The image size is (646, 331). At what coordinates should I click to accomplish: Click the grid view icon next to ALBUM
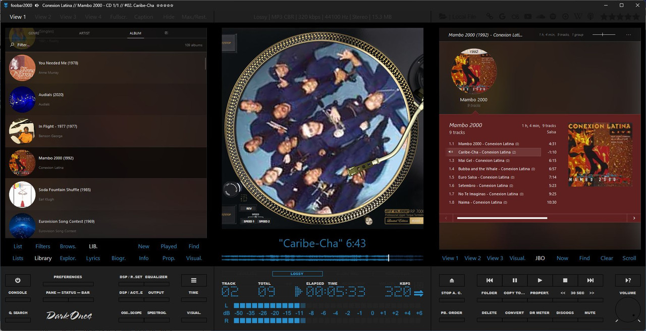pyautogui.click(x=167, y=33)
